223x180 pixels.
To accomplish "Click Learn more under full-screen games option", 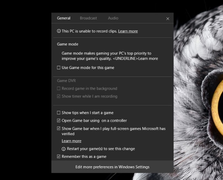I will (71, 141).
